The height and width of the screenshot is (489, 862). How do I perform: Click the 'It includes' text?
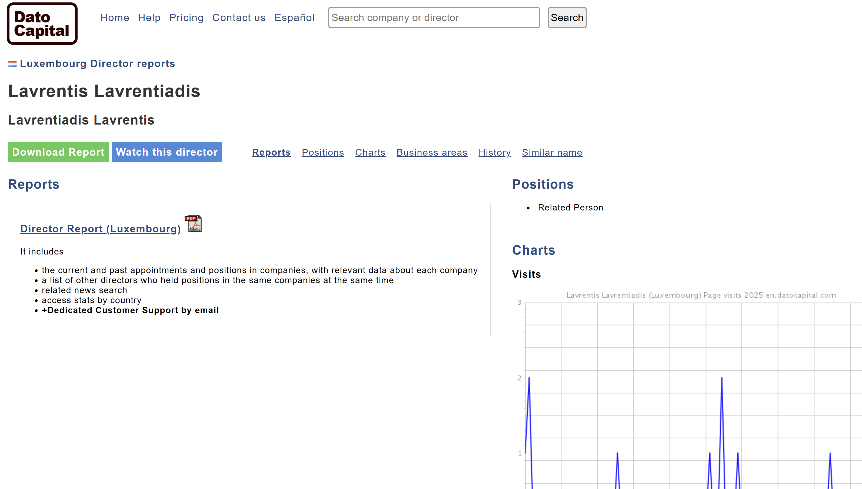coord(42,252)
